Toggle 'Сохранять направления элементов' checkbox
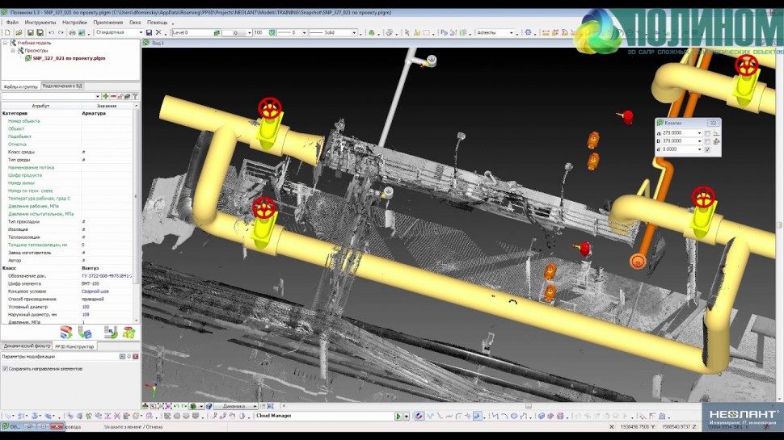Screen dimensions: 784x440 coord(5,368)
